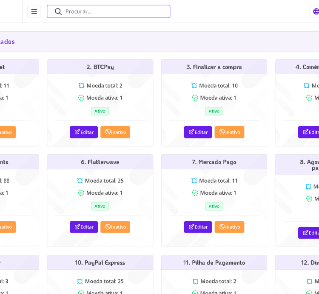The width and height of the screenshot is (319, 294).
Task: Click Mercado Pago active check icon
Action: click(195, 193)
